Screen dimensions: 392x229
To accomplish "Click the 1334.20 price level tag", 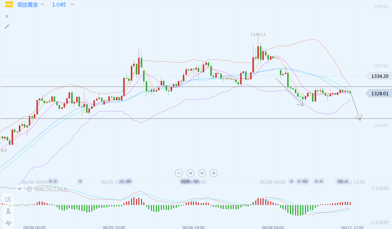I will click(x=379, y=76).
